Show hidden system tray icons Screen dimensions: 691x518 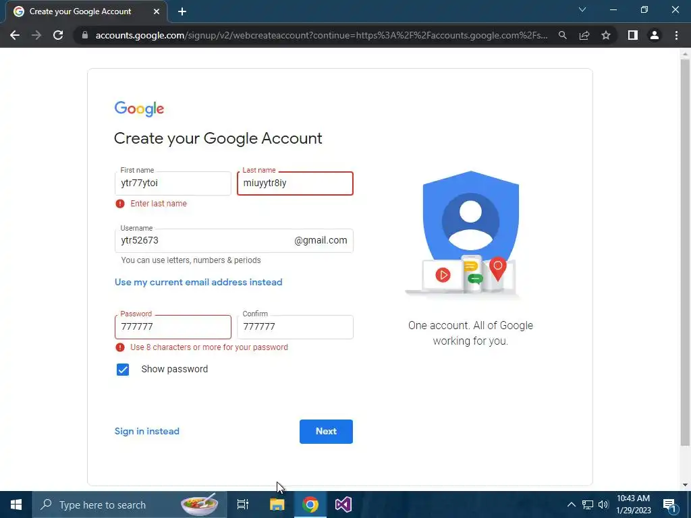571,505
